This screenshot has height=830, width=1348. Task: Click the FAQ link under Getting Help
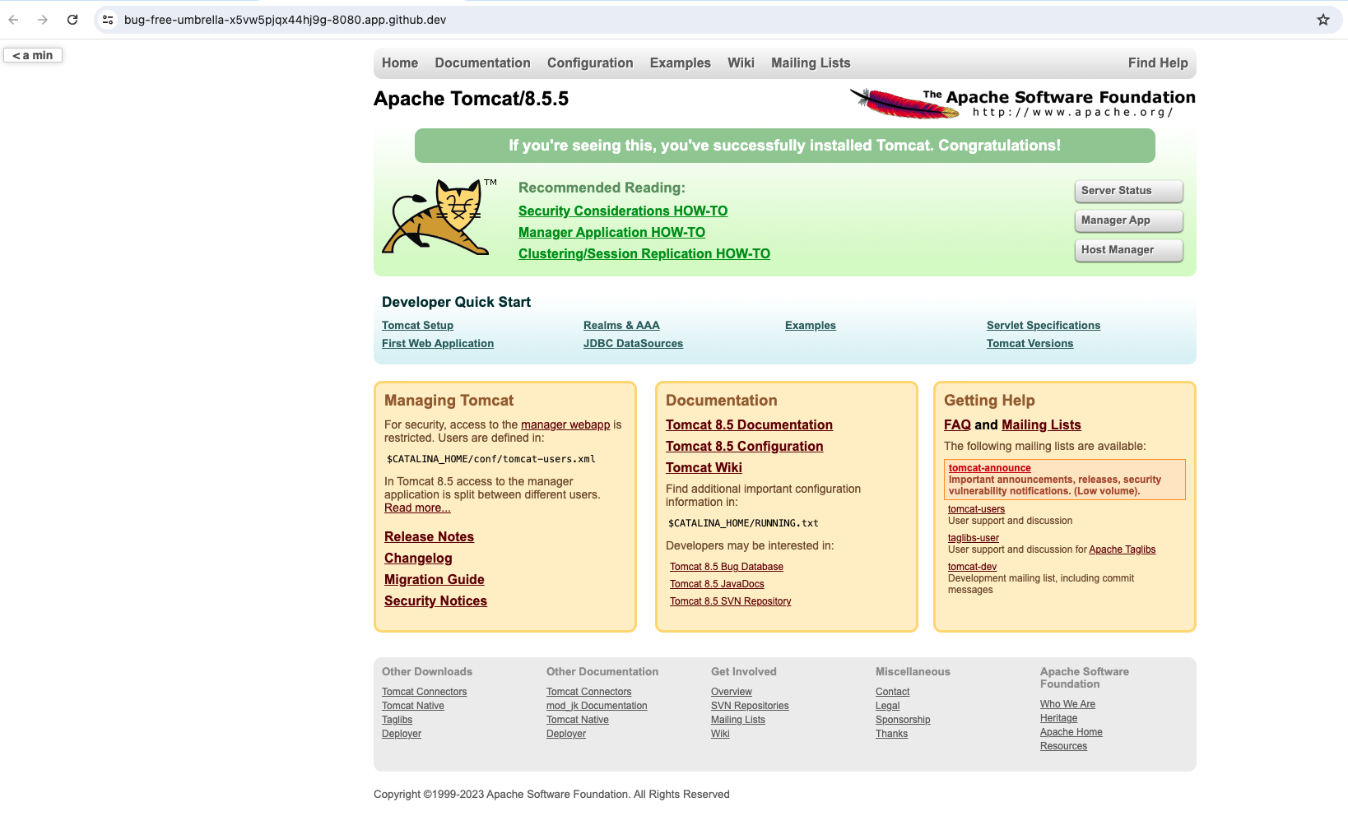pos(957,425)
